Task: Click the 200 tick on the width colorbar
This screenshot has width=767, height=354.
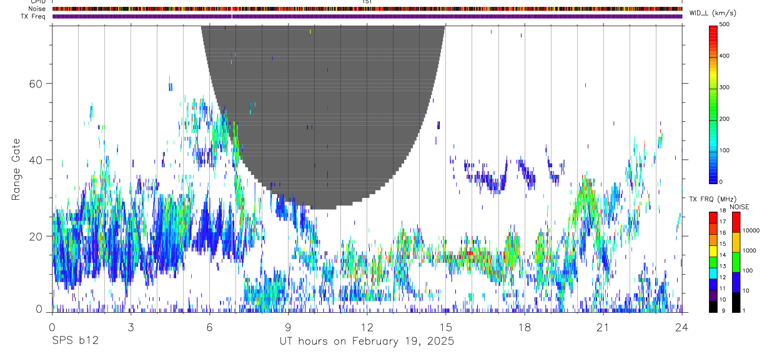Action: click(725, 119)
